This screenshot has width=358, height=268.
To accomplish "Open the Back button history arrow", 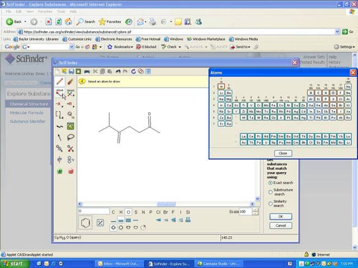I will 25,22.
